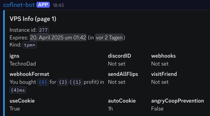The width and height of the screenshot is (210, 116).
Task: Select the tpm+ kind code tag
Action: pyautogui.click(x=30, y=45)
